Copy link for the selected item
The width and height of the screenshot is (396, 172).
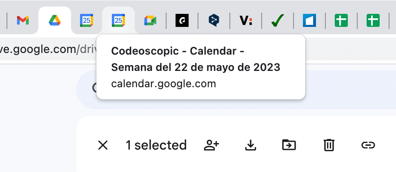point(368,145)
